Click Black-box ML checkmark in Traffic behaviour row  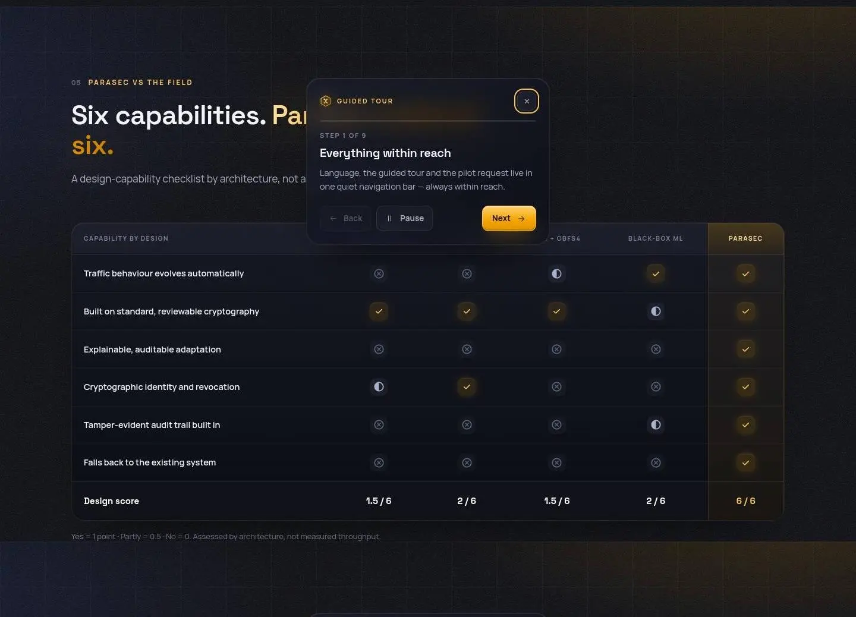tap(656, 273)
